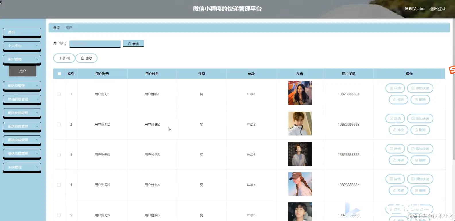This screenshot has width=455, height=221.
Task: Click 修改 edit in 用户账号4 row
Action: pyautogui.click(x=398, y=190)
